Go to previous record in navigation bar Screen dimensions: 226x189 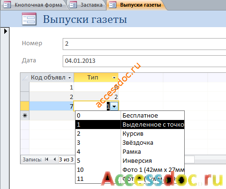tap(55, 159)
